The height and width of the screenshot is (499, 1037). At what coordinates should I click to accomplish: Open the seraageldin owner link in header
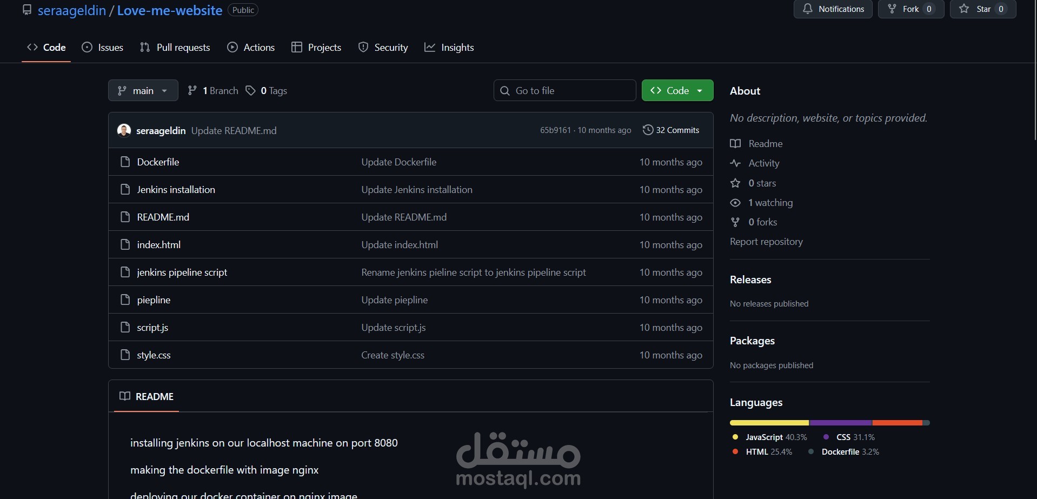tap(72, 10)
